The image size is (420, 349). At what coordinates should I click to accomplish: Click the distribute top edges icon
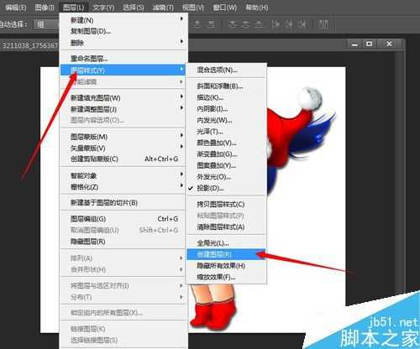coord(232,24)
